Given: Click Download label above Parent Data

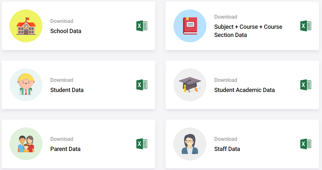Looking at the screenshot, I should [62, 139].
